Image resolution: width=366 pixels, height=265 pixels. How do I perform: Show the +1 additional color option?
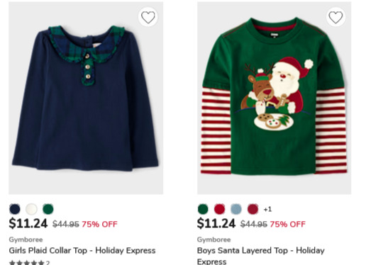[267, 209]
